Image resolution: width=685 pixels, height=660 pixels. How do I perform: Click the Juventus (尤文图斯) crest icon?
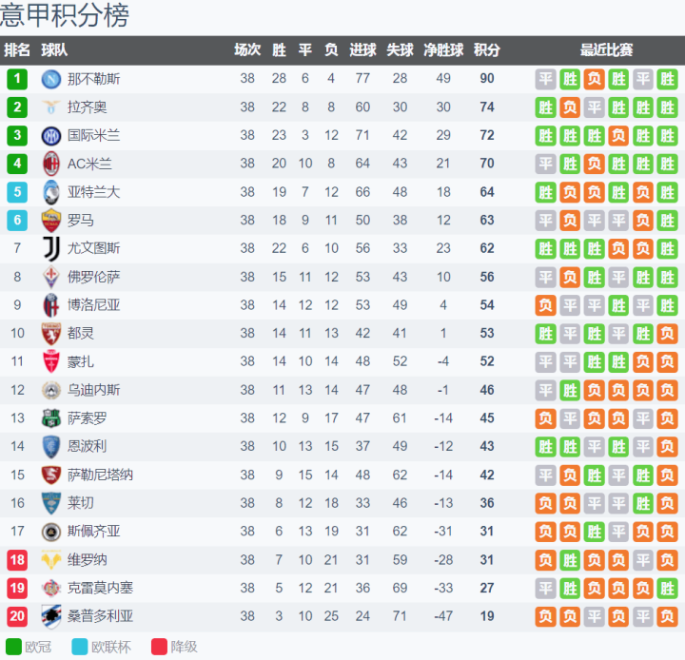point(51,248)
